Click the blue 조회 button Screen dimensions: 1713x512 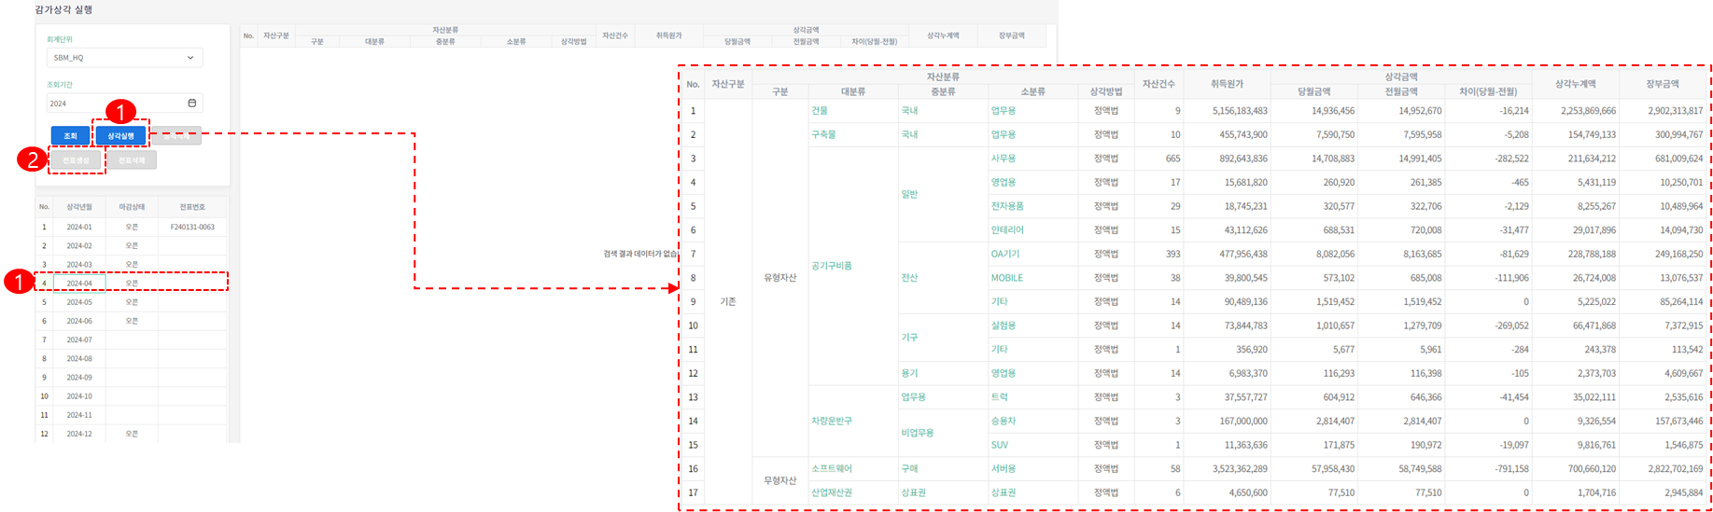(70, 136)
